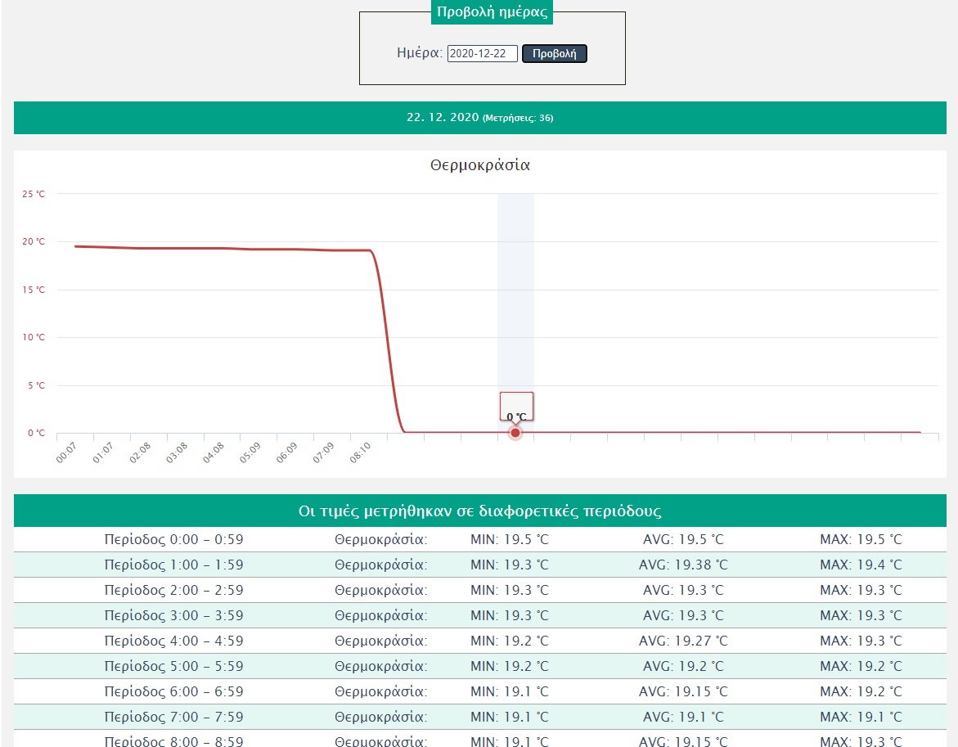Screen dimensions: 958x747
Task: Click the 25 °C y-axis label
Action: (x=34, y=194)
